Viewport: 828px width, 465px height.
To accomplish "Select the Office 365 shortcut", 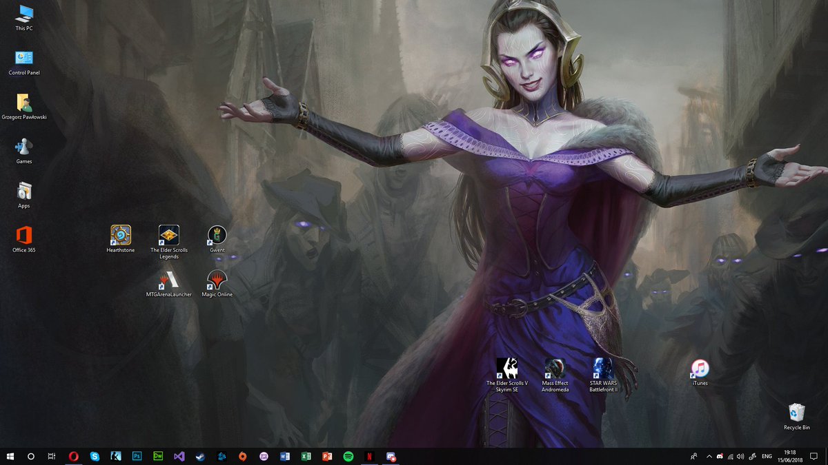I will coord(24,240).
